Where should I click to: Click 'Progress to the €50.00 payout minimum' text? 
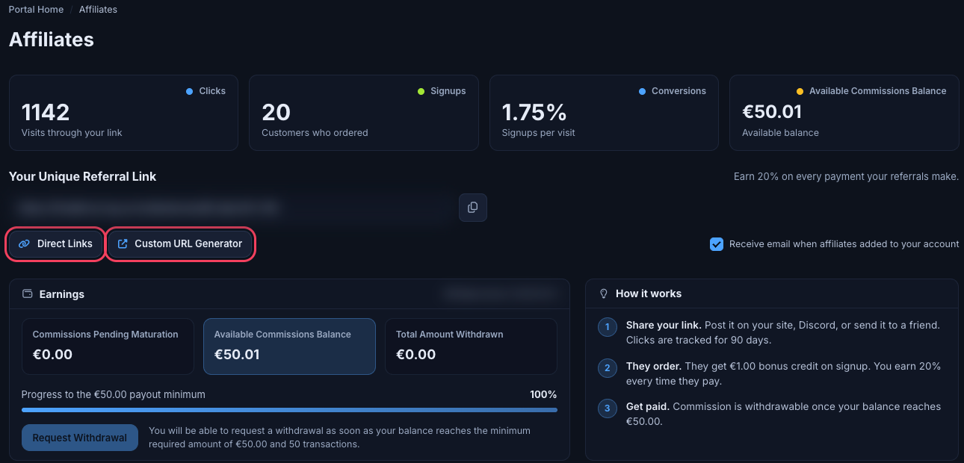coord(114,394)
